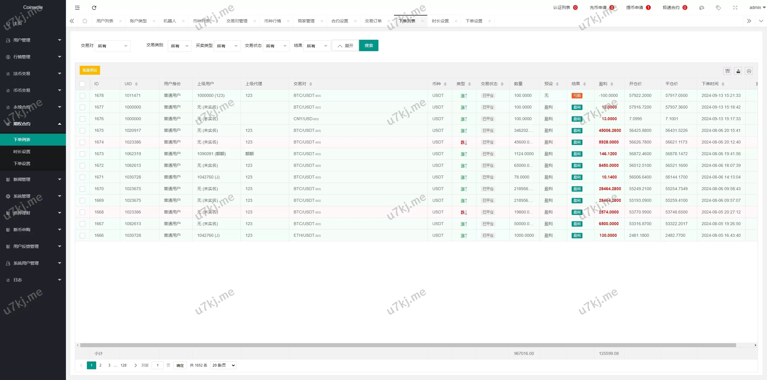Switch to the 交易订单 tab
The image size is (767, 380).
pos(373,21)
